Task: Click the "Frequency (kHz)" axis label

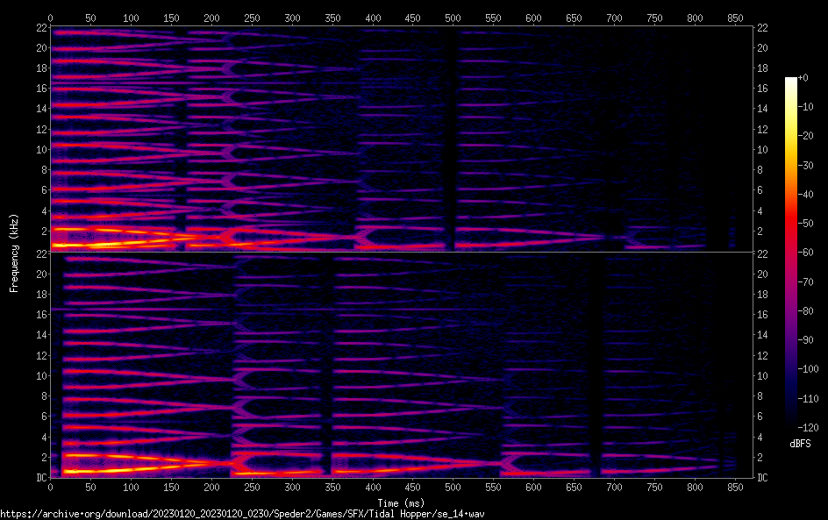Action: pyautogui.click(x=14, y=253)
